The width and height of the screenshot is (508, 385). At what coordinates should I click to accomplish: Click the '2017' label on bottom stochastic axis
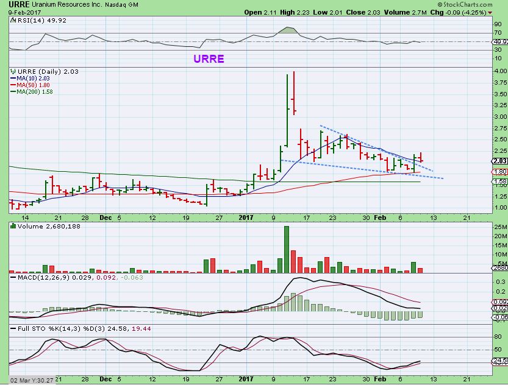[x=246, y=379]
